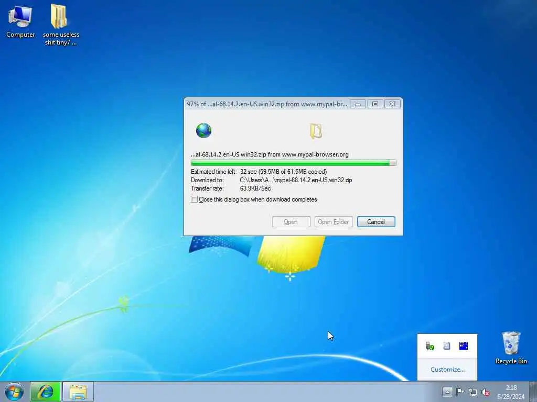Click the globe icon in download dialog

coord(204,130)
